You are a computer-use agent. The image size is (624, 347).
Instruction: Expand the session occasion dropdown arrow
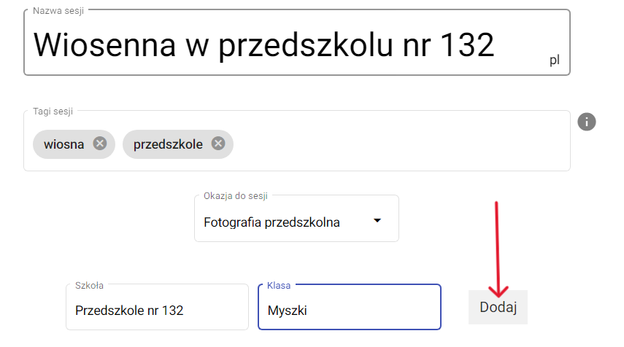(x=377, y=222)
